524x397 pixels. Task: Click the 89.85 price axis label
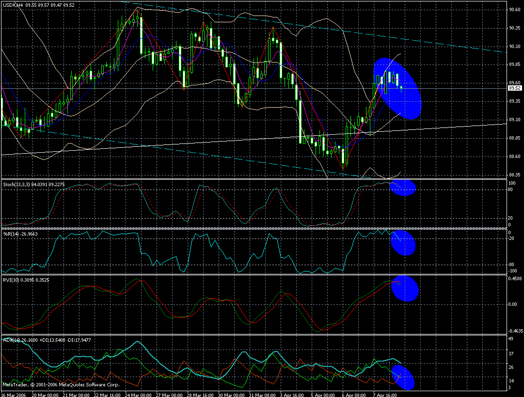(515, 64)
